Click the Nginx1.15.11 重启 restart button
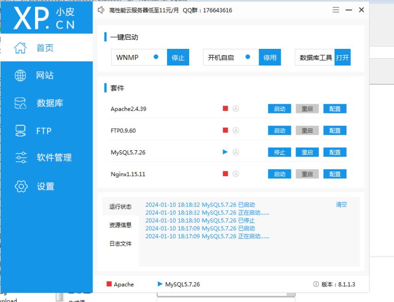 pos(307,174)
